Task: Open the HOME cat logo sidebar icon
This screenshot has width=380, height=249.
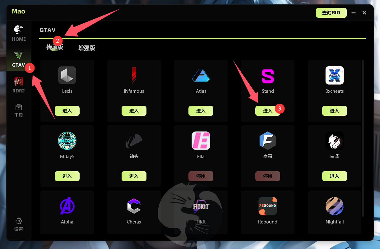Action: (19, 30)
